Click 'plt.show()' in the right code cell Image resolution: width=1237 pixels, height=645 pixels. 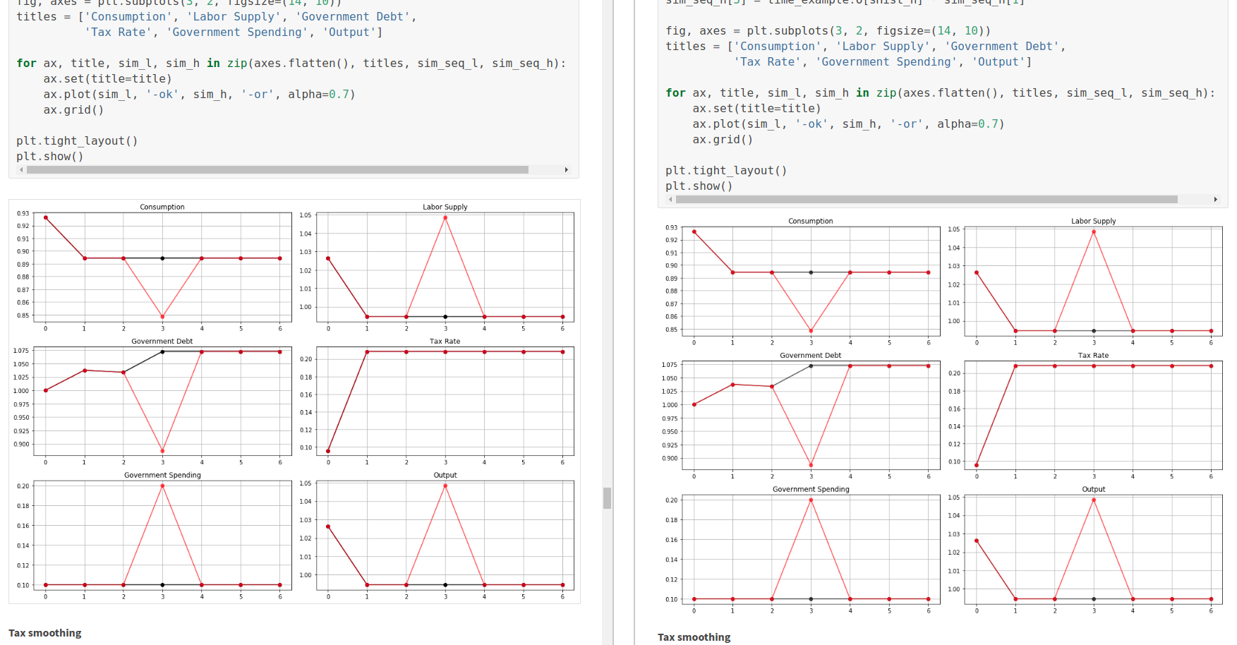tap(699, 186)
